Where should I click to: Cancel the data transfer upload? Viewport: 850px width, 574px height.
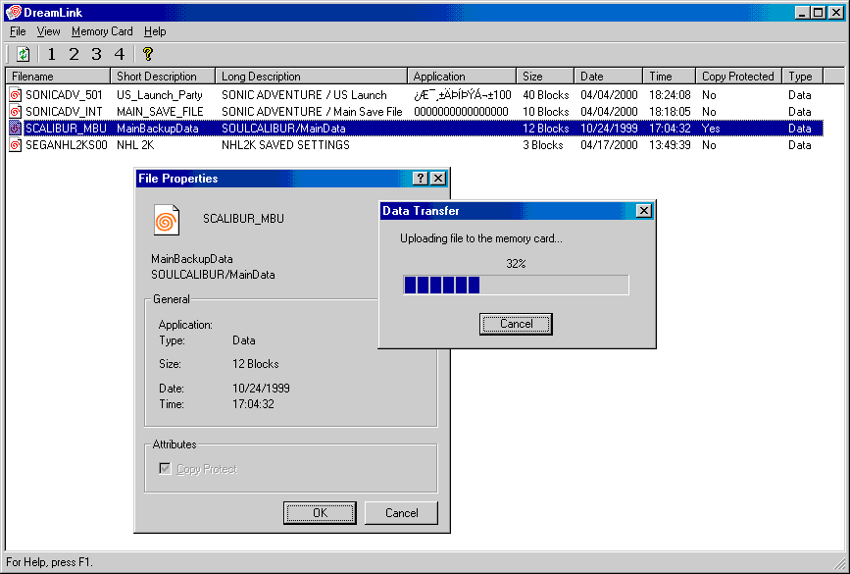point(516,324)
